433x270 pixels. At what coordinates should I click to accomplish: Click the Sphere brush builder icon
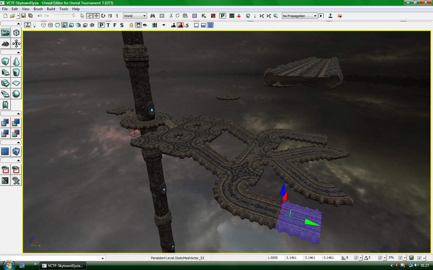click(16, 94)
